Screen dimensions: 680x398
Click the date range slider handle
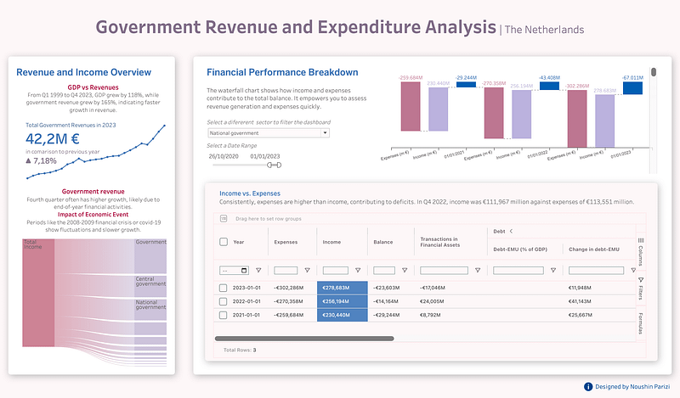pos(272,165)
